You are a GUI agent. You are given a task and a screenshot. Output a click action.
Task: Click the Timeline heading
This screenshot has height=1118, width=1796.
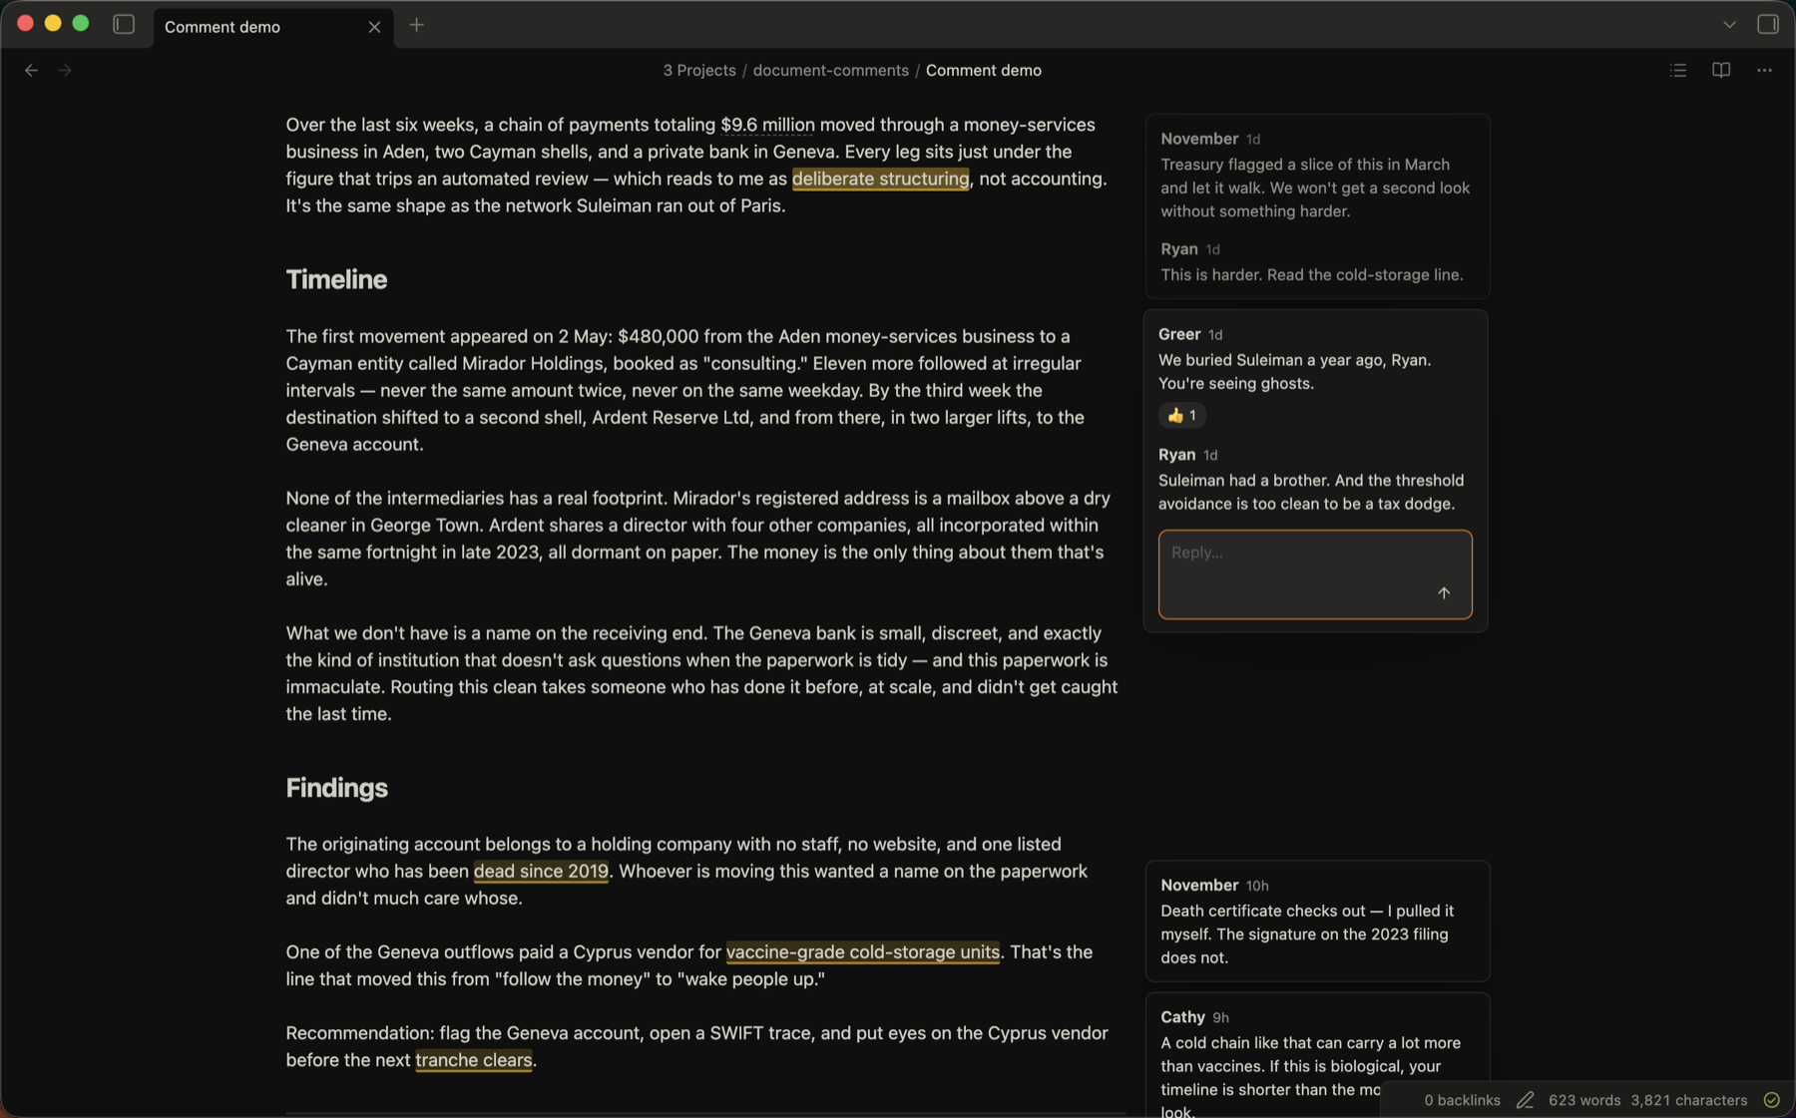(336, 279)
